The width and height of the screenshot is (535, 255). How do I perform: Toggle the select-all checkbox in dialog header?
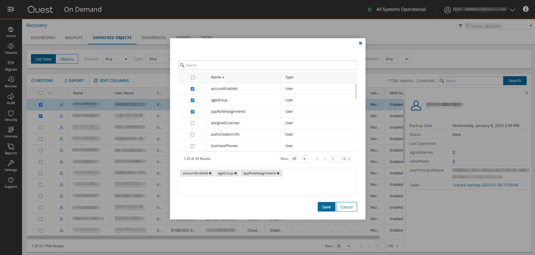[x=193, y=77]
